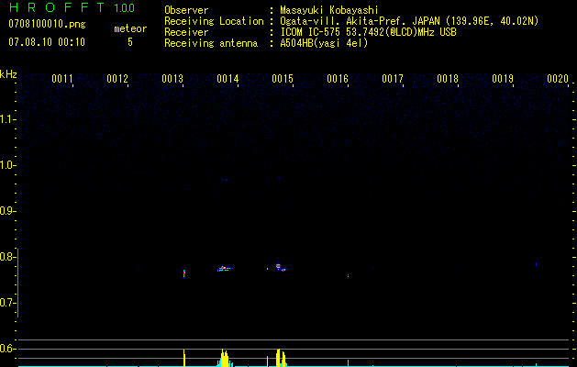This screenshot has height=367, width=577.
Task: Click the meteor echo near 0013
Action: click(184, 273)
